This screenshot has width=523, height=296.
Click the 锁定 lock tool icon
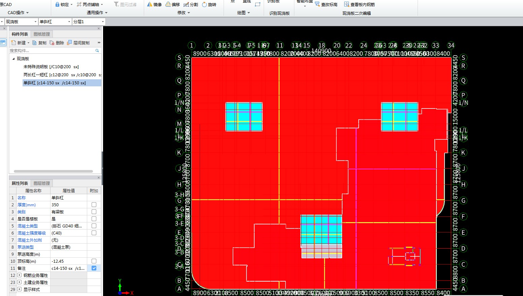tap(57, 4)
